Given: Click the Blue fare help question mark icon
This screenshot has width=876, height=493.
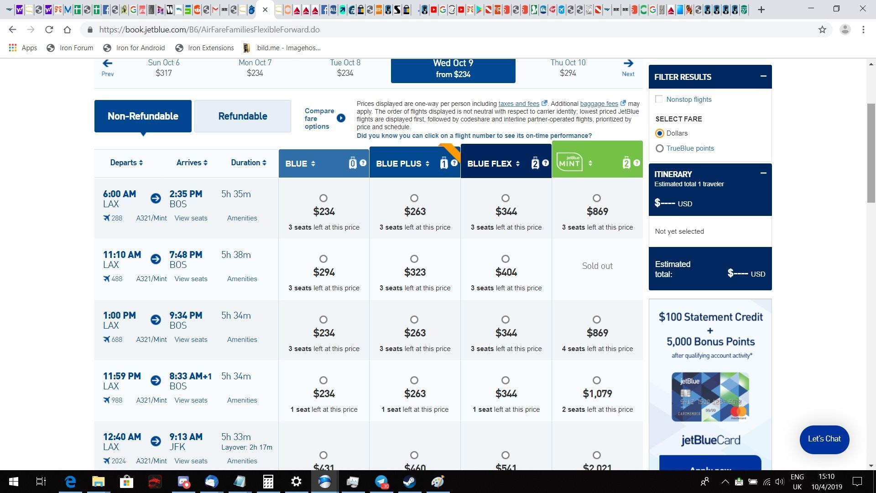Looking at the screenshot, I should (x=363, y=163).
